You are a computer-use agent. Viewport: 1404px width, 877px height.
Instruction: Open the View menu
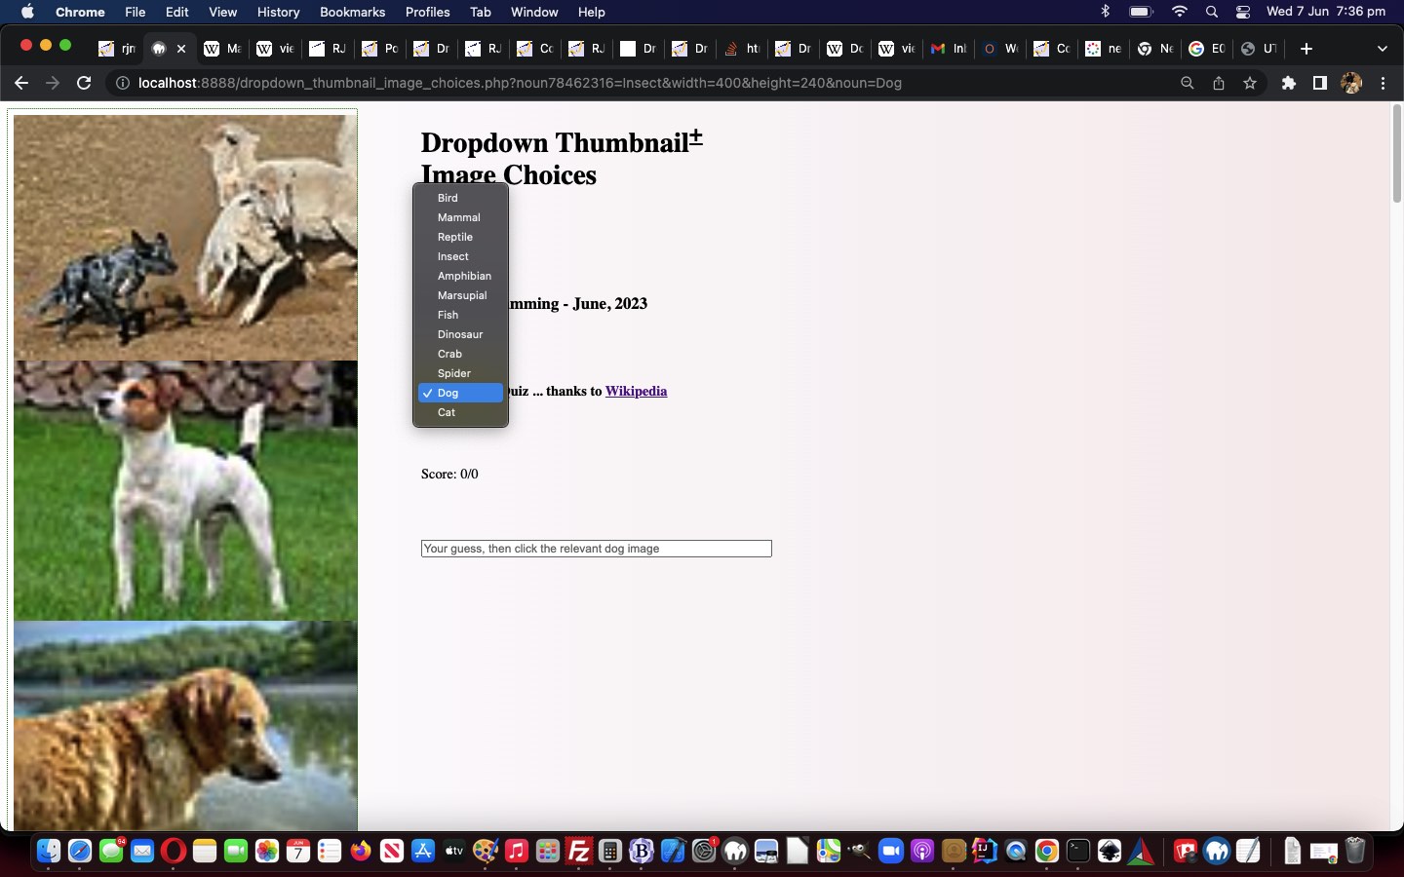222,12
